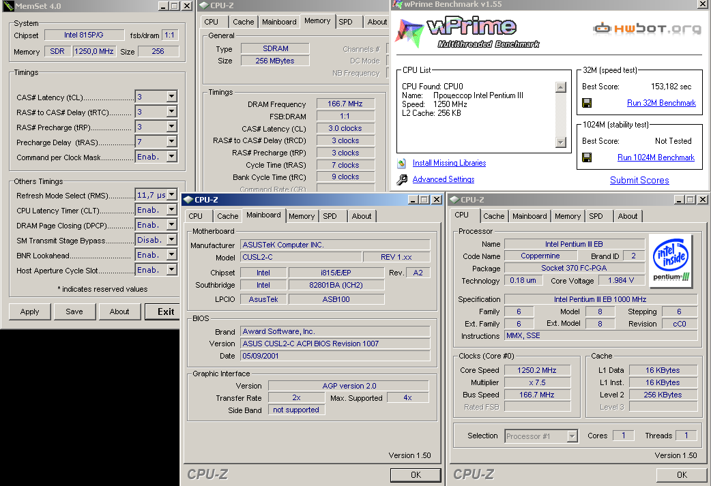Open the BNR Lookahead dropdown
The image size is (711, 486).
pos(171,254)
